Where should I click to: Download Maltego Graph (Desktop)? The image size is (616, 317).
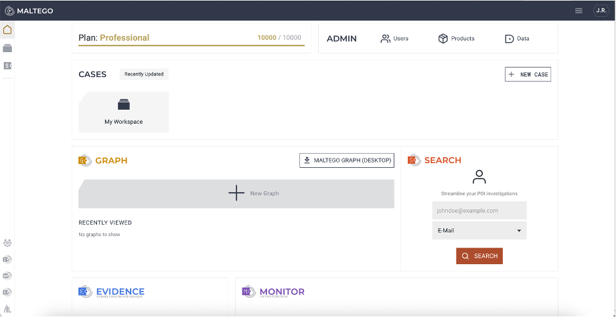pos(347,160)
